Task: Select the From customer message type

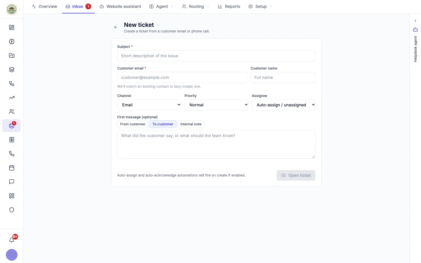Action: [x=133, y=124]
